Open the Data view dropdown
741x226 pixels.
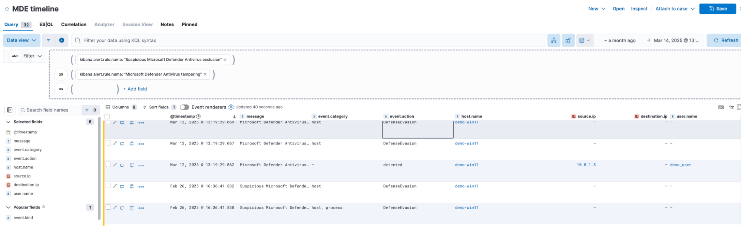coord(21,40)
